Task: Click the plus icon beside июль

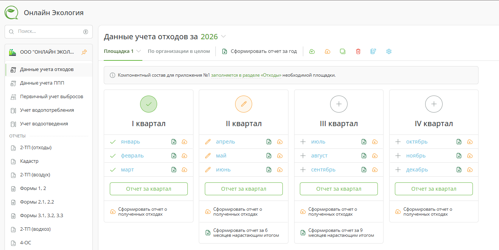Action: 303,142
